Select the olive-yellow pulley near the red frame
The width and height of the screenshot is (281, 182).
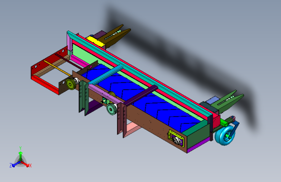[x=71, y=83]
